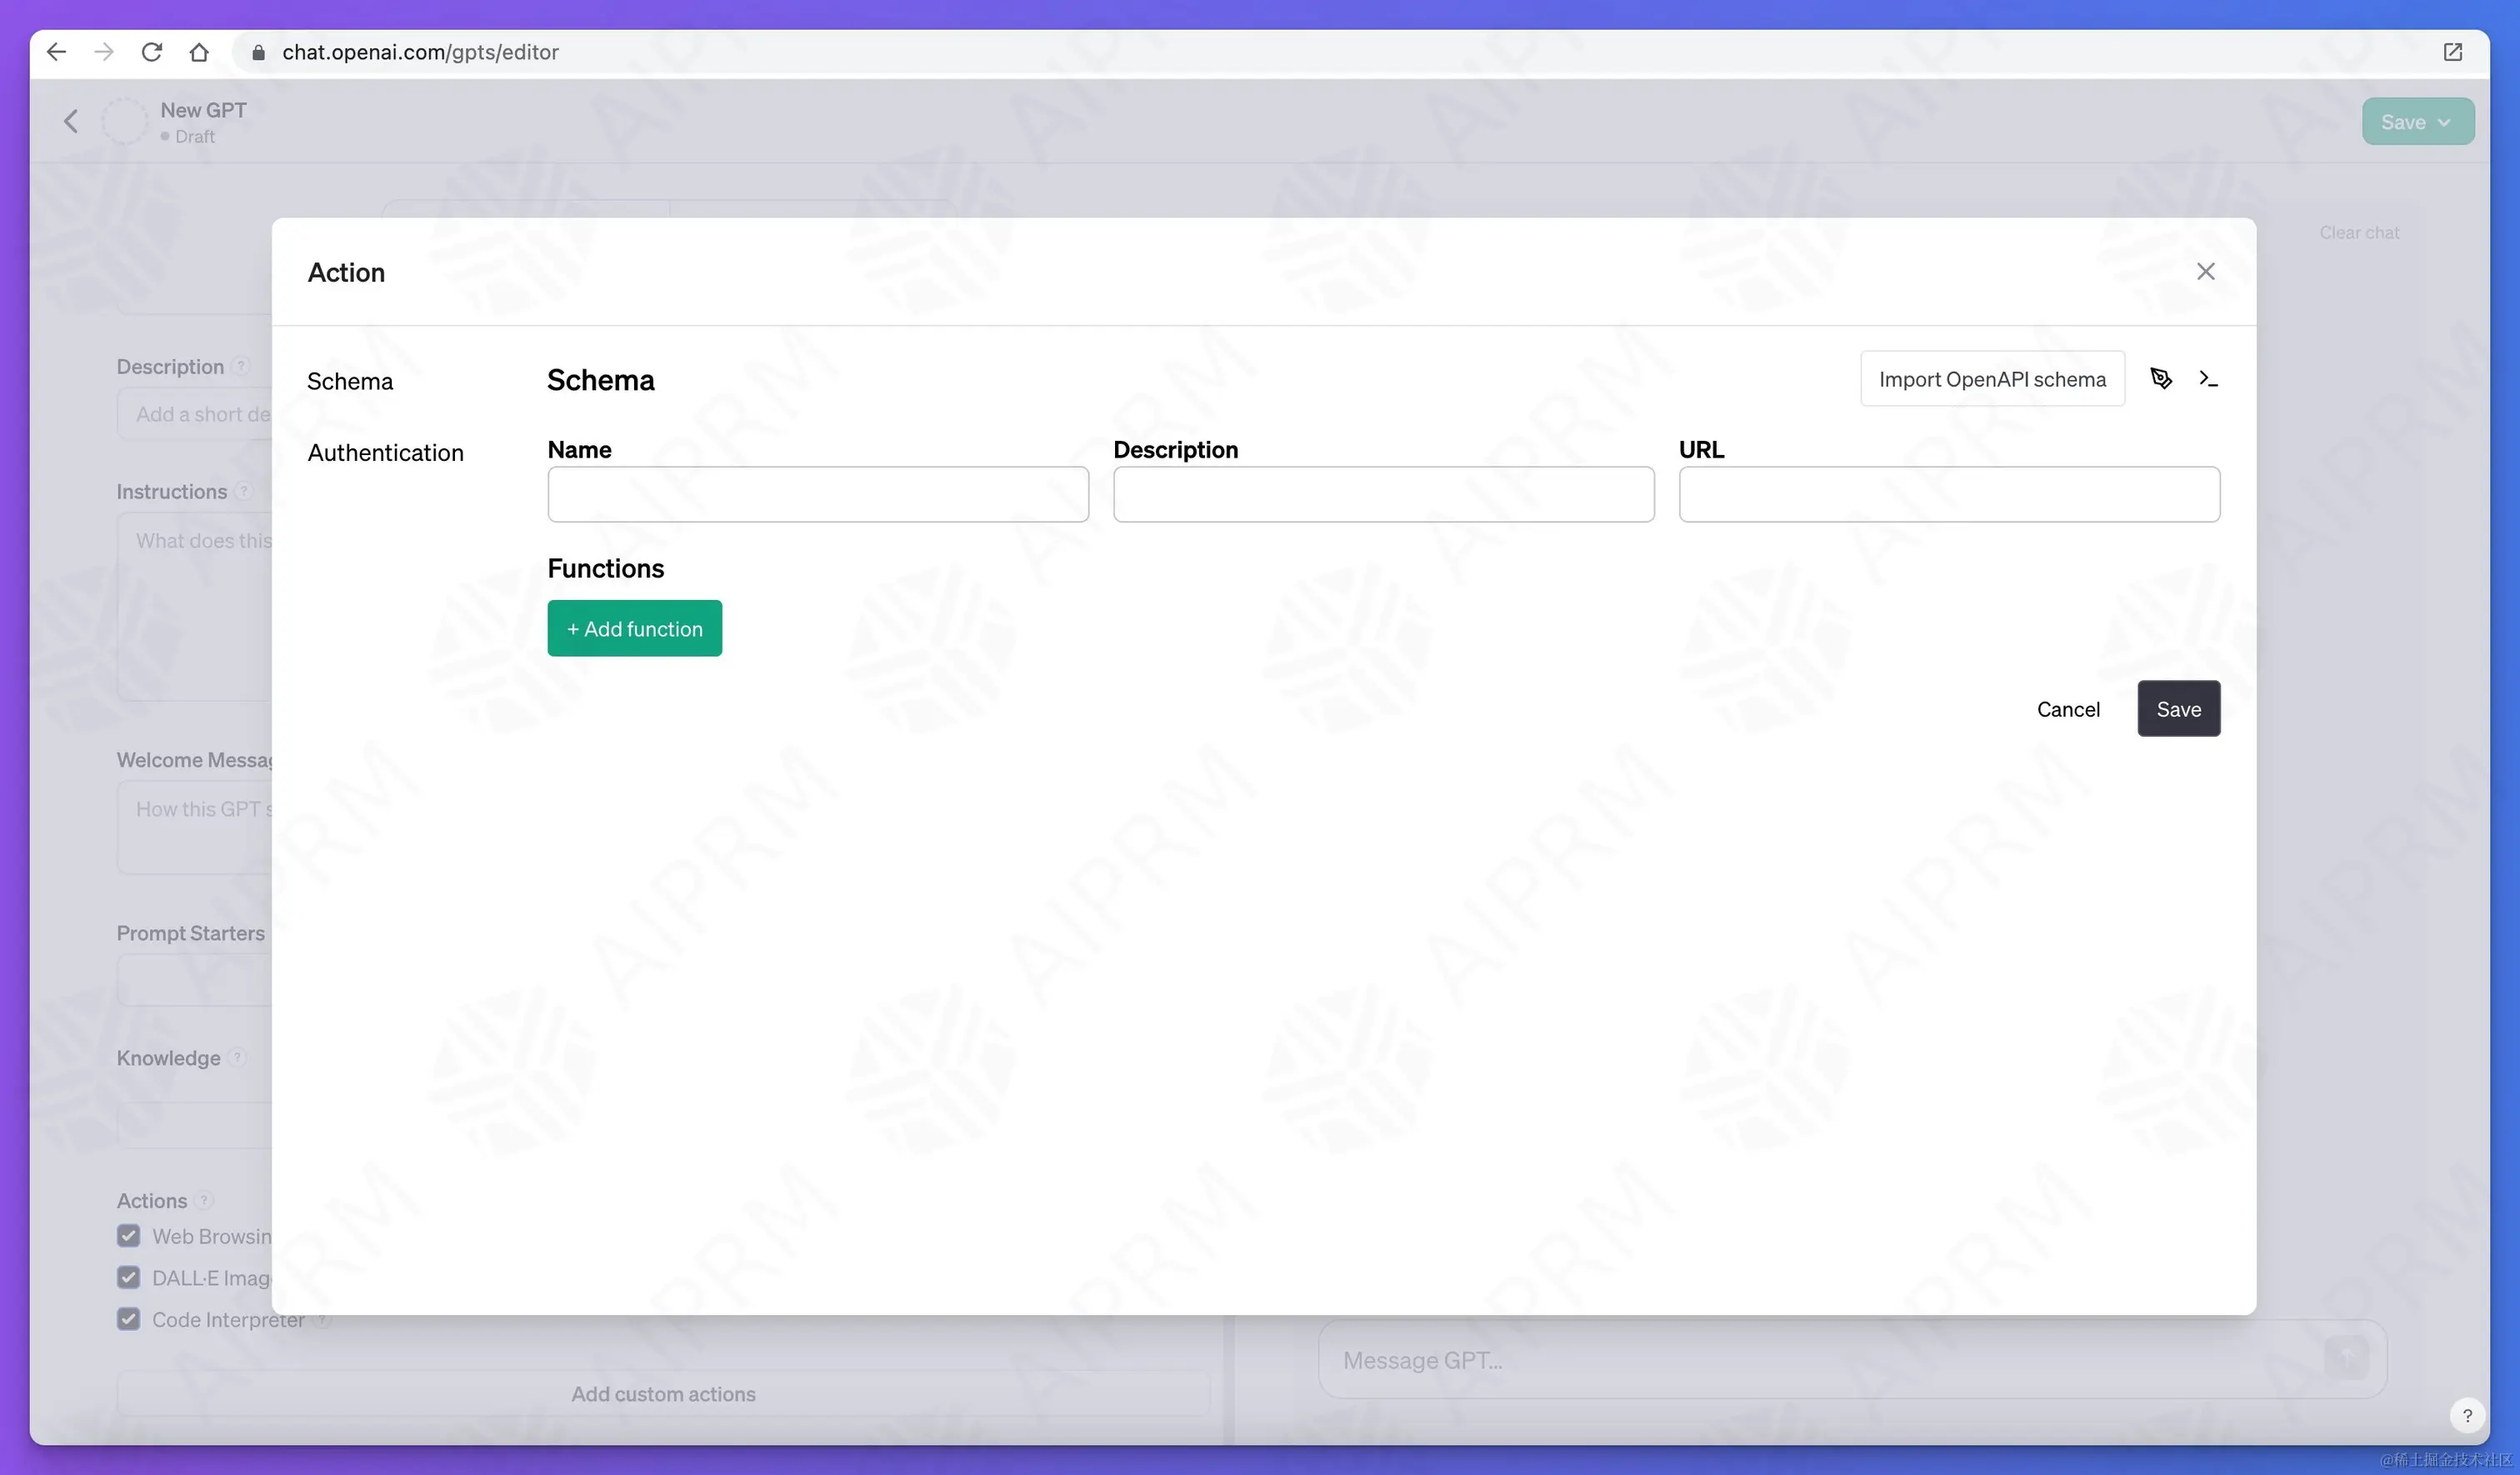Select Schema in dialog sidebar

tap(350, 381)
